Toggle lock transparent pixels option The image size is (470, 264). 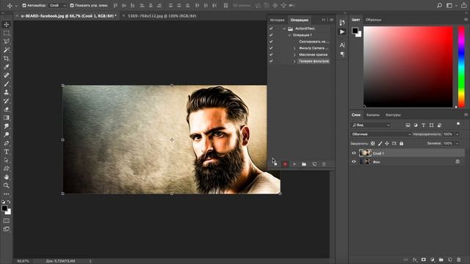pos(372,144)
